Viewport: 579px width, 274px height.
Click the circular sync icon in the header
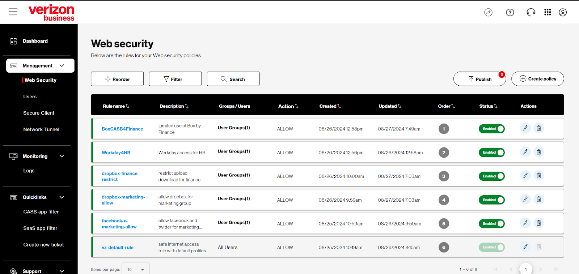tap(489, 13)
